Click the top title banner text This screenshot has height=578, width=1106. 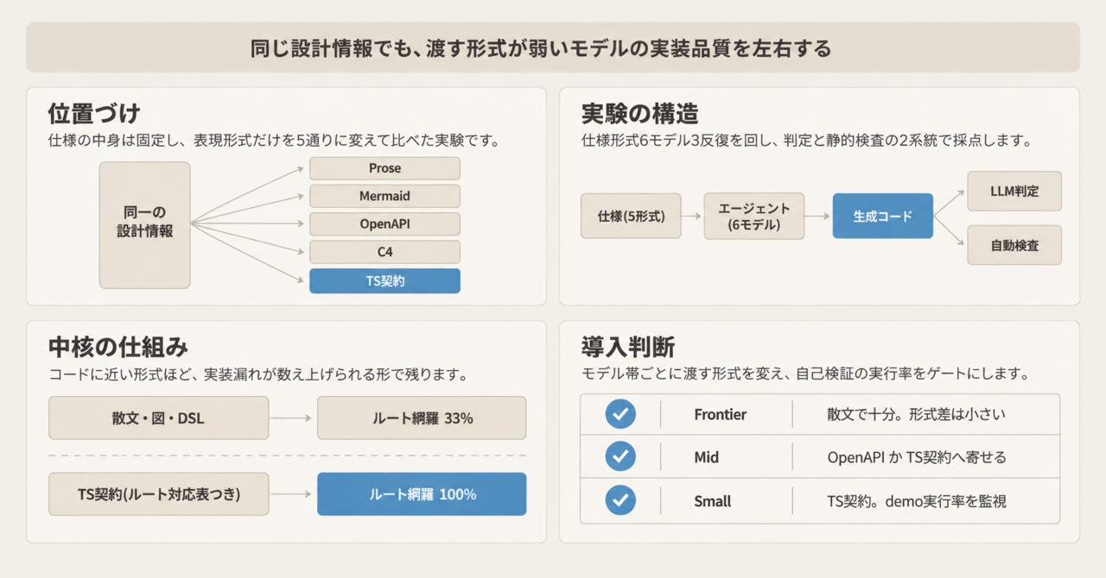click(x=541, y=48)
